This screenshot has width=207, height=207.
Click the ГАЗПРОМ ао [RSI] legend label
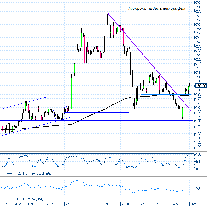coord(29,199)
